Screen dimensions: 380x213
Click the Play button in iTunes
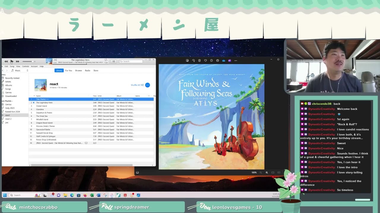12,62
